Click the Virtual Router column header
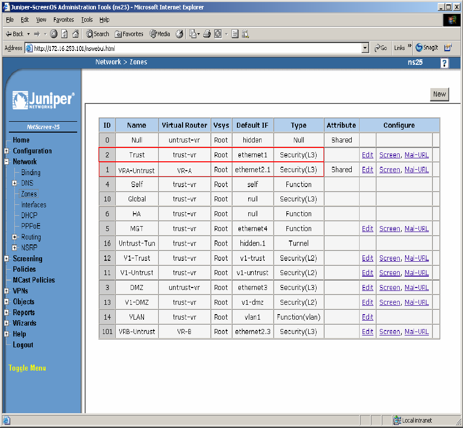This screenshot has height=428, width=463. coord(185,125)
